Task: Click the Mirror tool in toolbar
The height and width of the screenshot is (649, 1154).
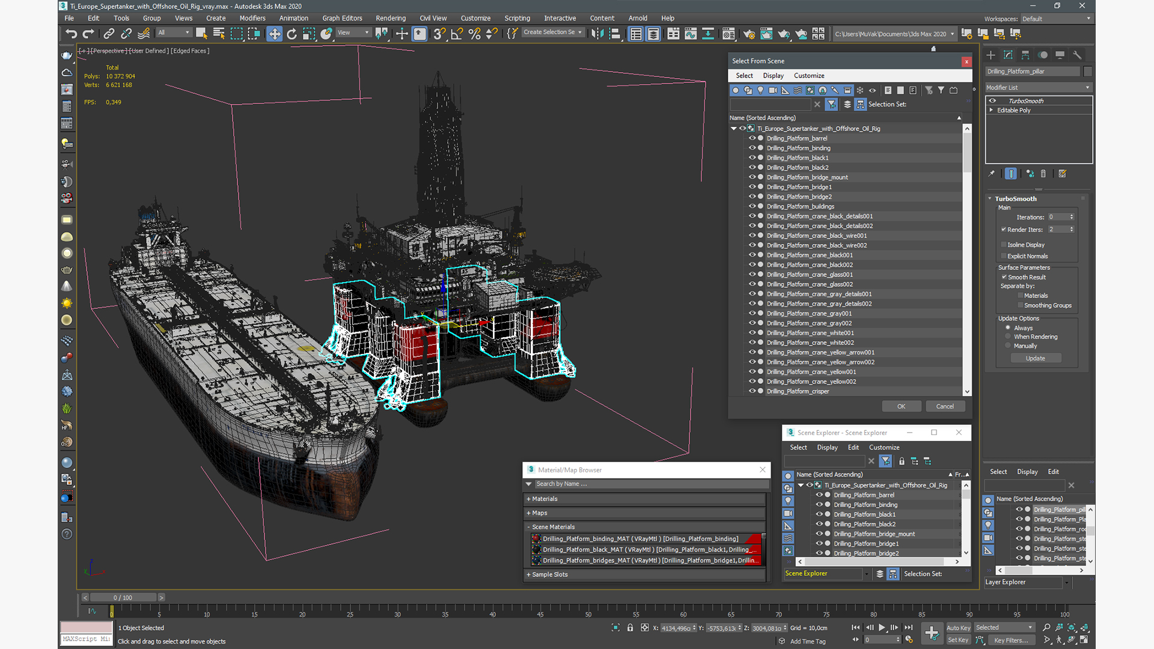Action: [597, 34]
